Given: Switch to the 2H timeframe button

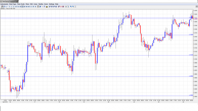Looking at the screenshot, I should (x=25, y=6).
